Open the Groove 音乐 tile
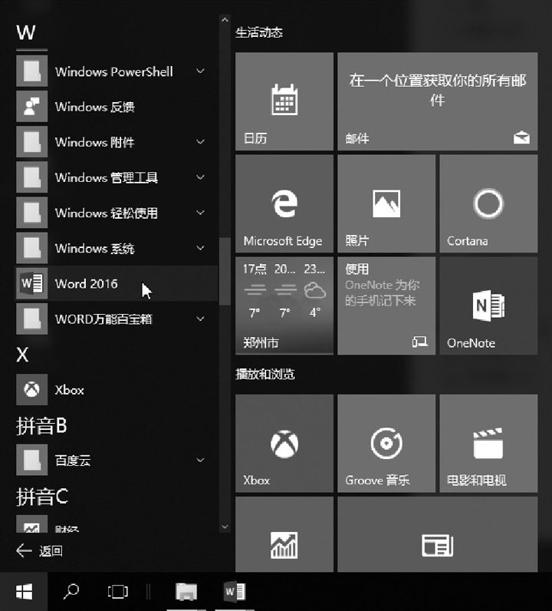 point(386,444)
